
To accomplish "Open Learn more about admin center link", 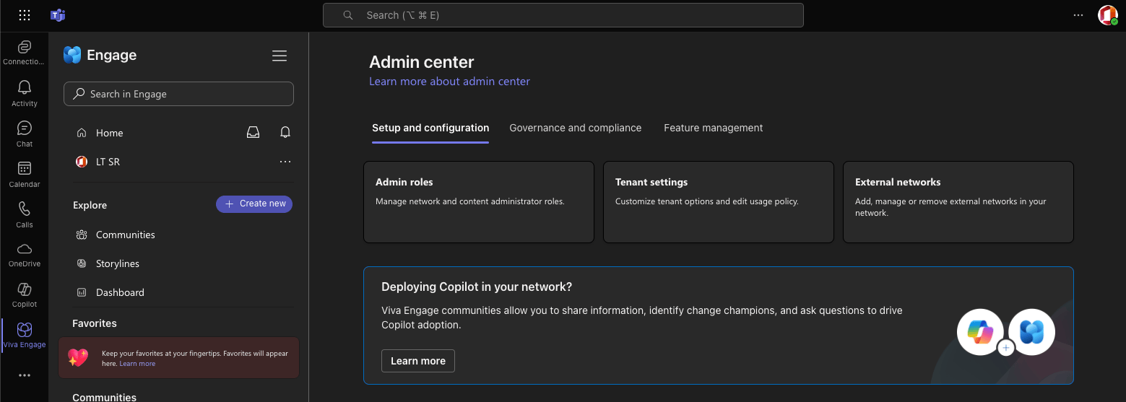I will pos(449,82).
